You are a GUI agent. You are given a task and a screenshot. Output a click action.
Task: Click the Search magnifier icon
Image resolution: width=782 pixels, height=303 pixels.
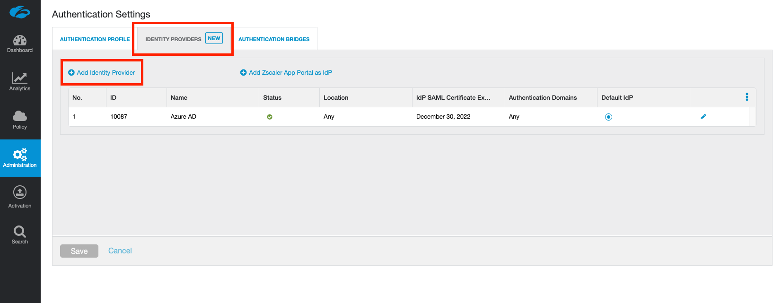point(20,232)
